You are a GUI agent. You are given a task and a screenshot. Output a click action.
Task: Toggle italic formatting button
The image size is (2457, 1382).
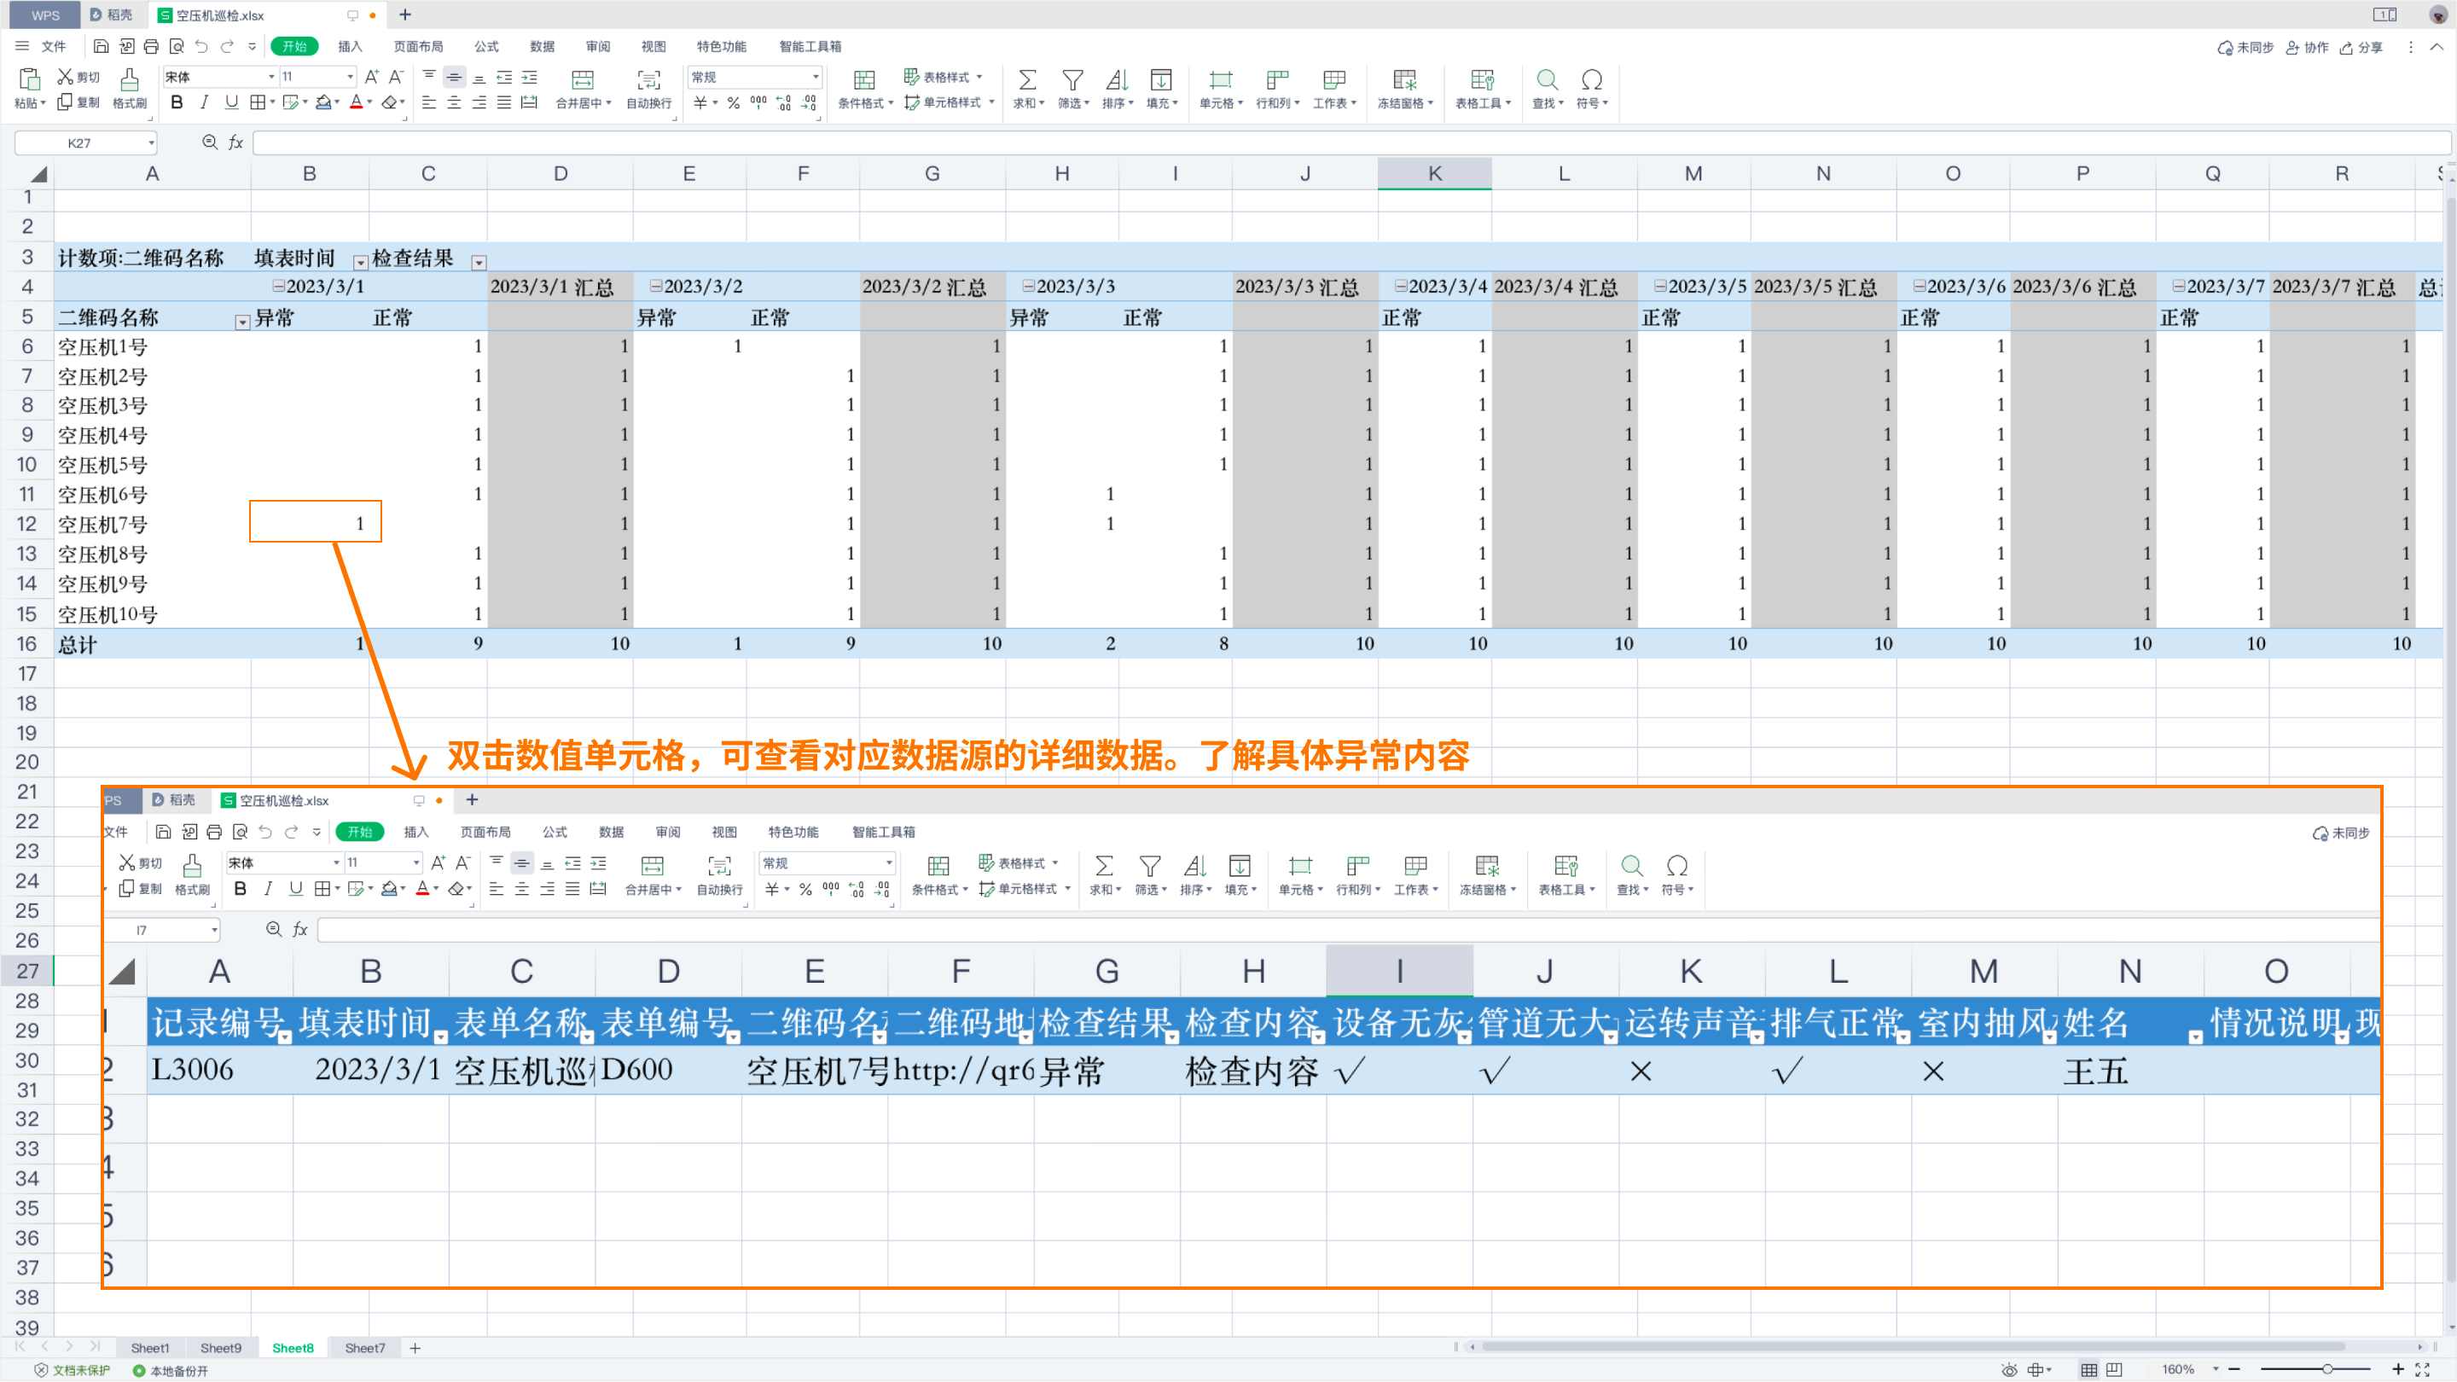[203, 103]
